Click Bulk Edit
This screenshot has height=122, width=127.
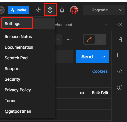[100, 93]
